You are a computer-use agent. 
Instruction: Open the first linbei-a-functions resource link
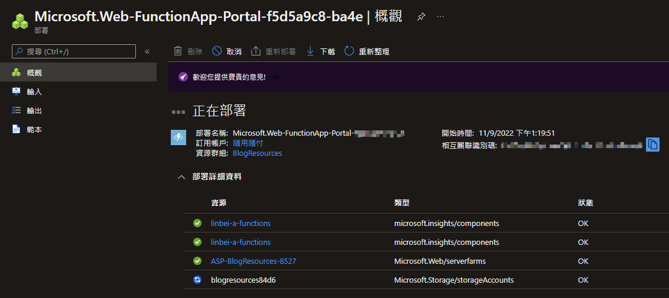pyautogui.click(x=241, y=223)
